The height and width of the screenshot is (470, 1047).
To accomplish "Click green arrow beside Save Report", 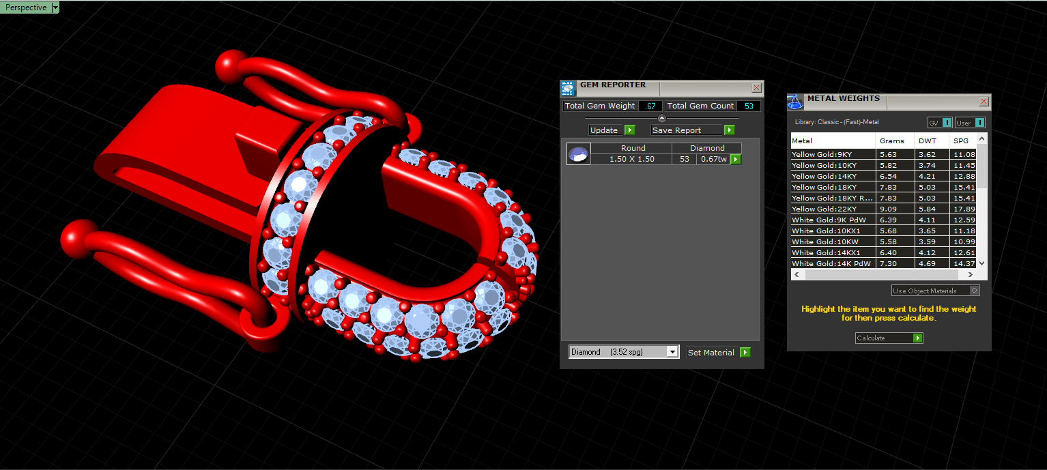I will click(729, 130).
